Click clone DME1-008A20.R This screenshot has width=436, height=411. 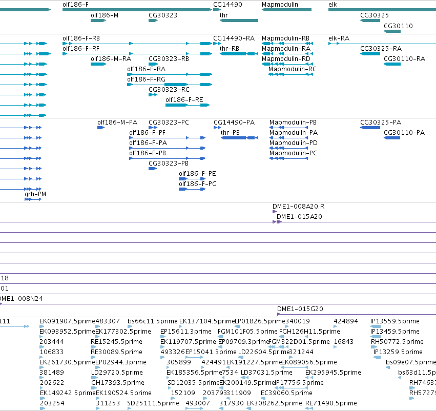coord(275,212)
